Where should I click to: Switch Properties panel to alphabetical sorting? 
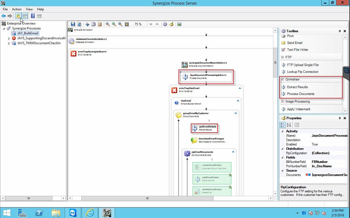(x=288, y=125)
